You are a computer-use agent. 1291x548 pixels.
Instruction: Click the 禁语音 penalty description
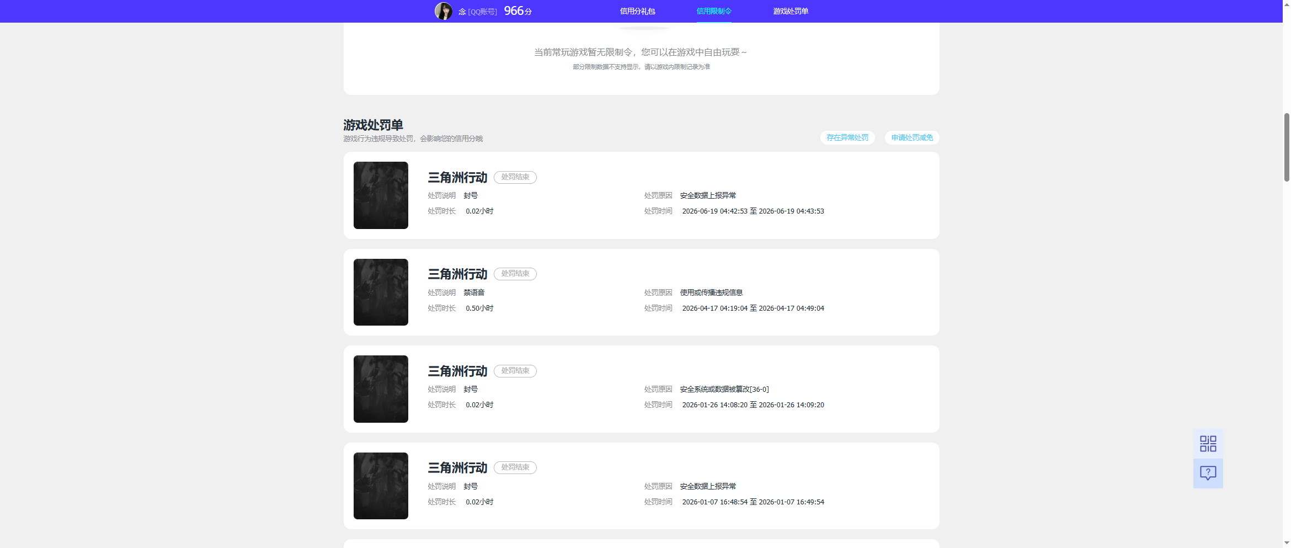[474, 292]
